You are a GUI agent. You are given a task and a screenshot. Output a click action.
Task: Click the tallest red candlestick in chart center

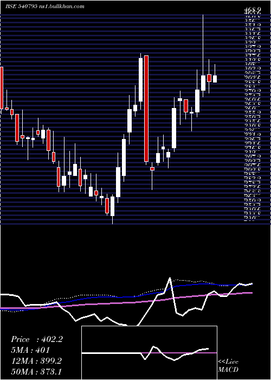(x=146, y=109)
